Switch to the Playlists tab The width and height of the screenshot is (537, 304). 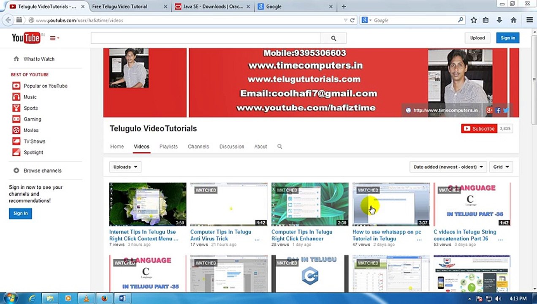tap(168, 147)
